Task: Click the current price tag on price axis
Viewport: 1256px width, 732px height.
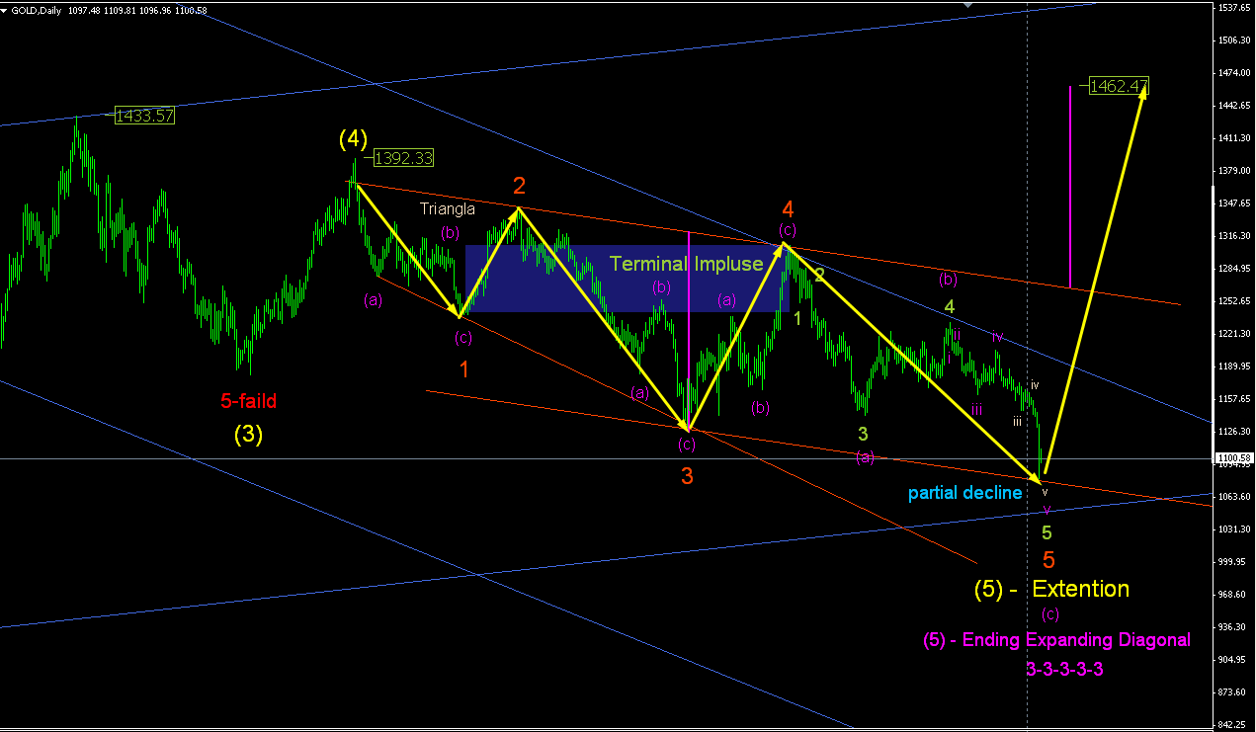Action: [1234, 458]
